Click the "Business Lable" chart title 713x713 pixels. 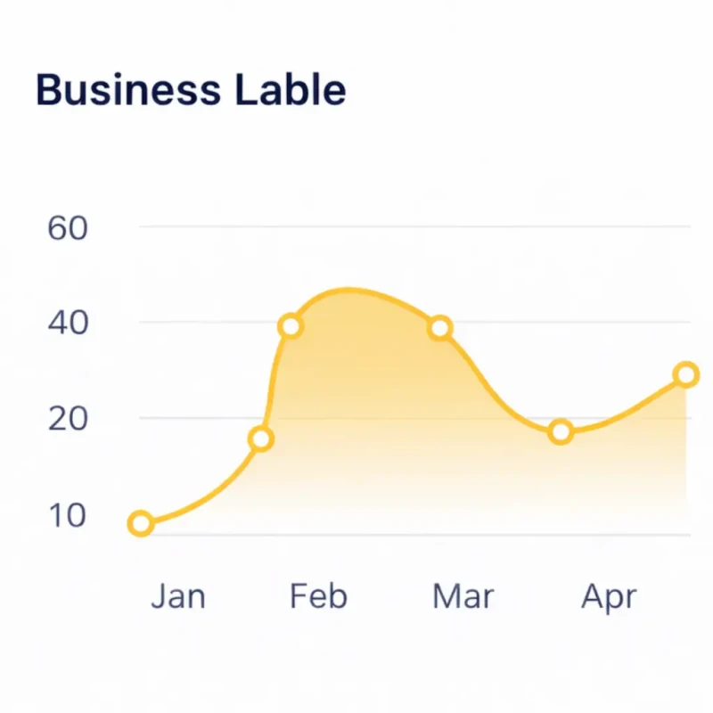click(x=191, y=91)
